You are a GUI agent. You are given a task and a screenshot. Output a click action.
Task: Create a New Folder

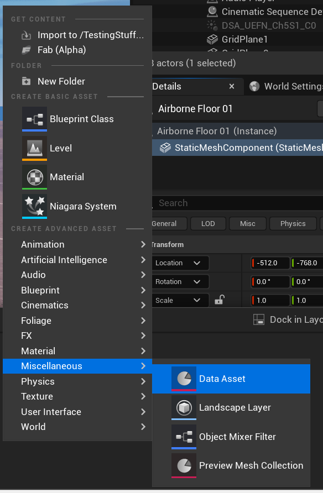point(77,81)
